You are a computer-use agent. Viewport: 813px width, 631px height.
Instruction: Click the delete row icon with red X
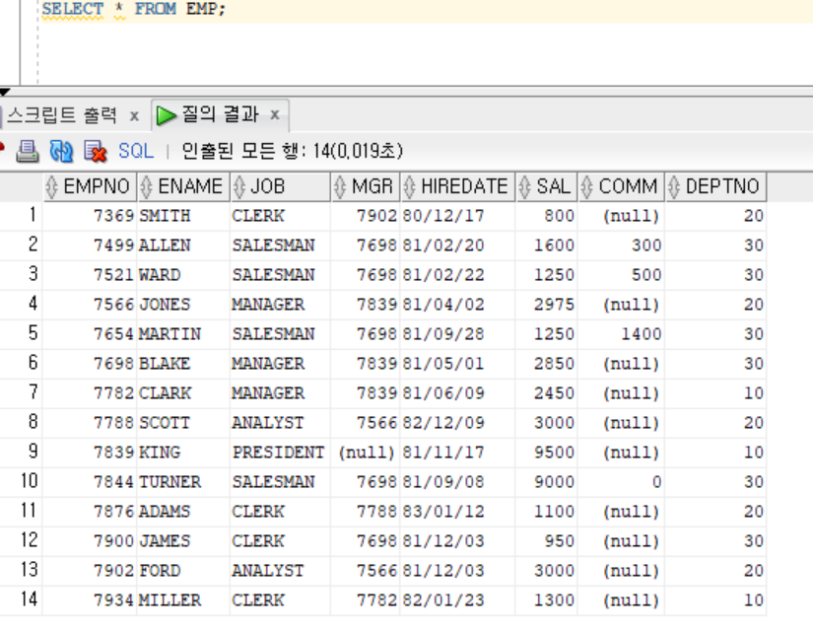click(95, 151)
